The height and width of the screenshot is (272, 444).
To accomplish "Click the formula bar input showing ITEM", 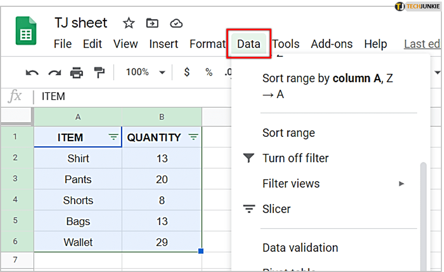I will pos(130,97).
